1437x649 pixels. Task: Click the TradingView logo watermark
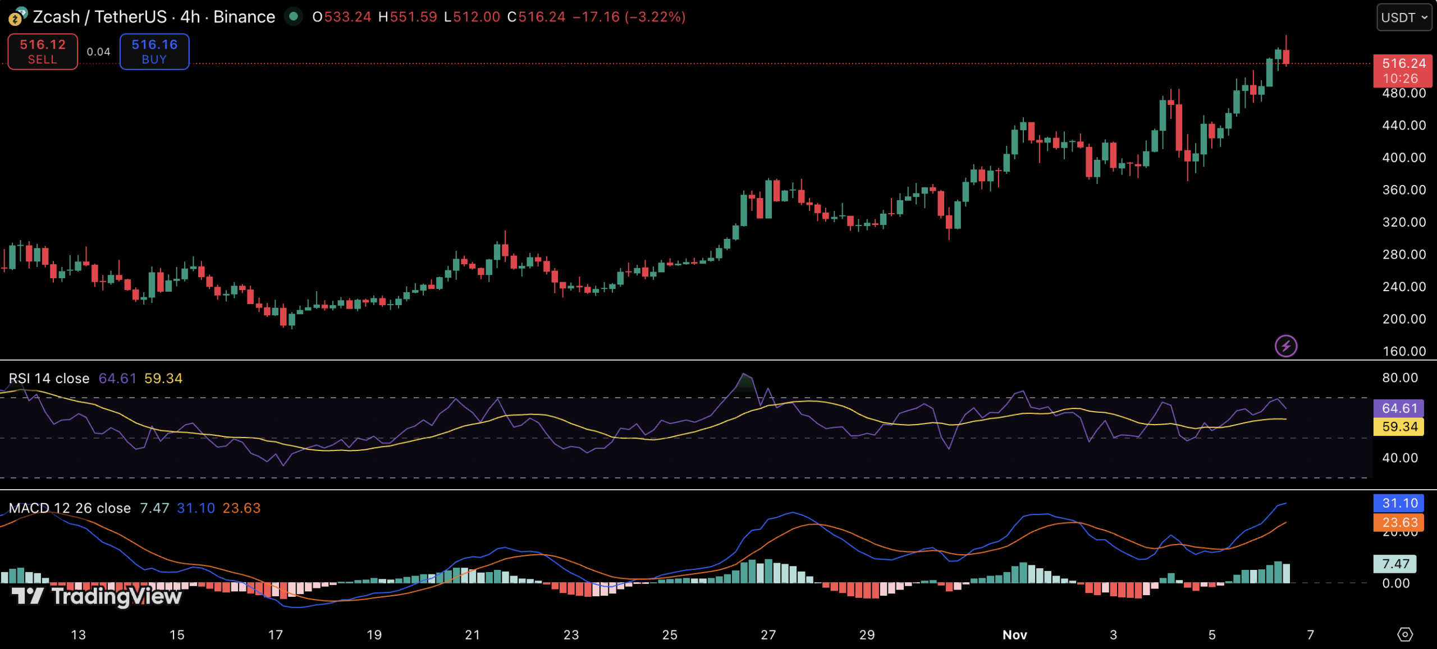97,596
